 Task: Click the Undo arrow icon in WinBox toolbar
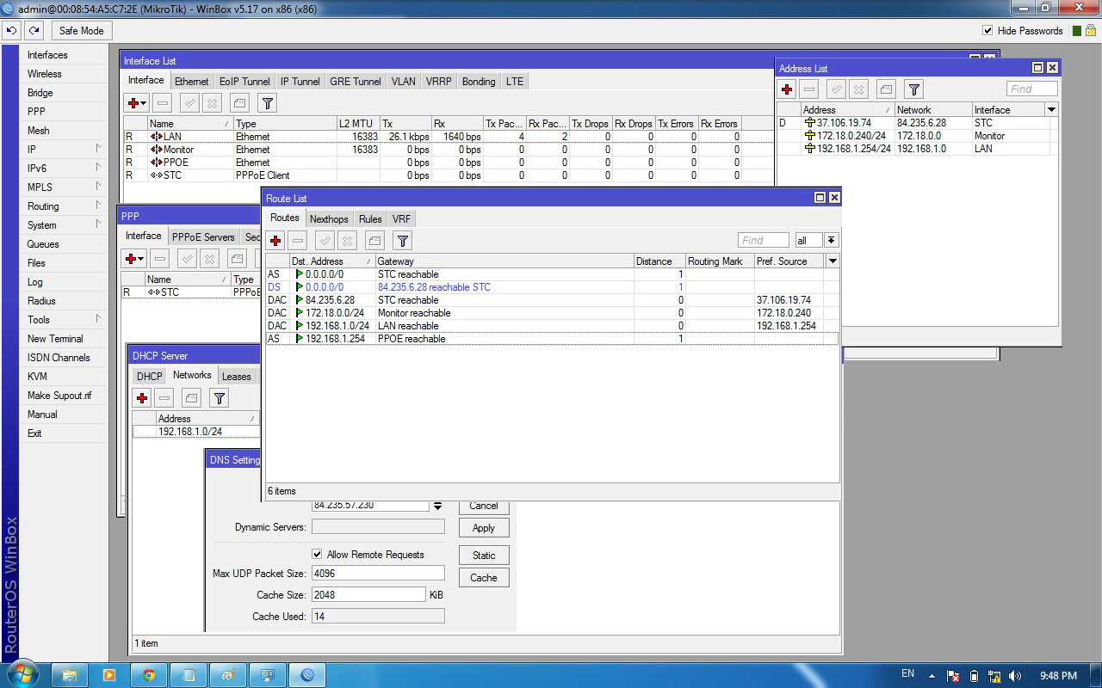[x=11, y=30]
